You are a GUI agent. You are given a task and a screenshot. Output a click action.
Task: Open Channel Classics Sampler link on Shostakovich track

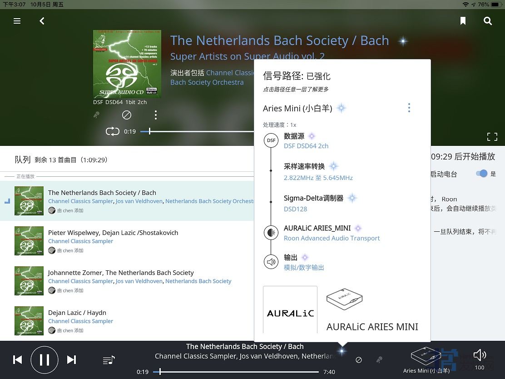(x=80, y=241)
